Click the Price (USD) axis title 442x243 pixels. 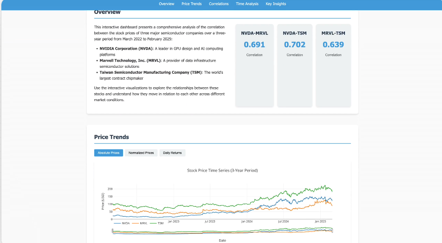pos(103,201)
